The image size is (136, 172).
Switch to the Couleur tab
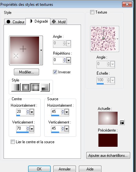(15, 22)
